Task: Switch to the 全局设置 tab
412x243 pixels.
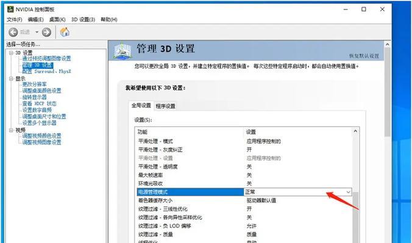Action: 141,106
